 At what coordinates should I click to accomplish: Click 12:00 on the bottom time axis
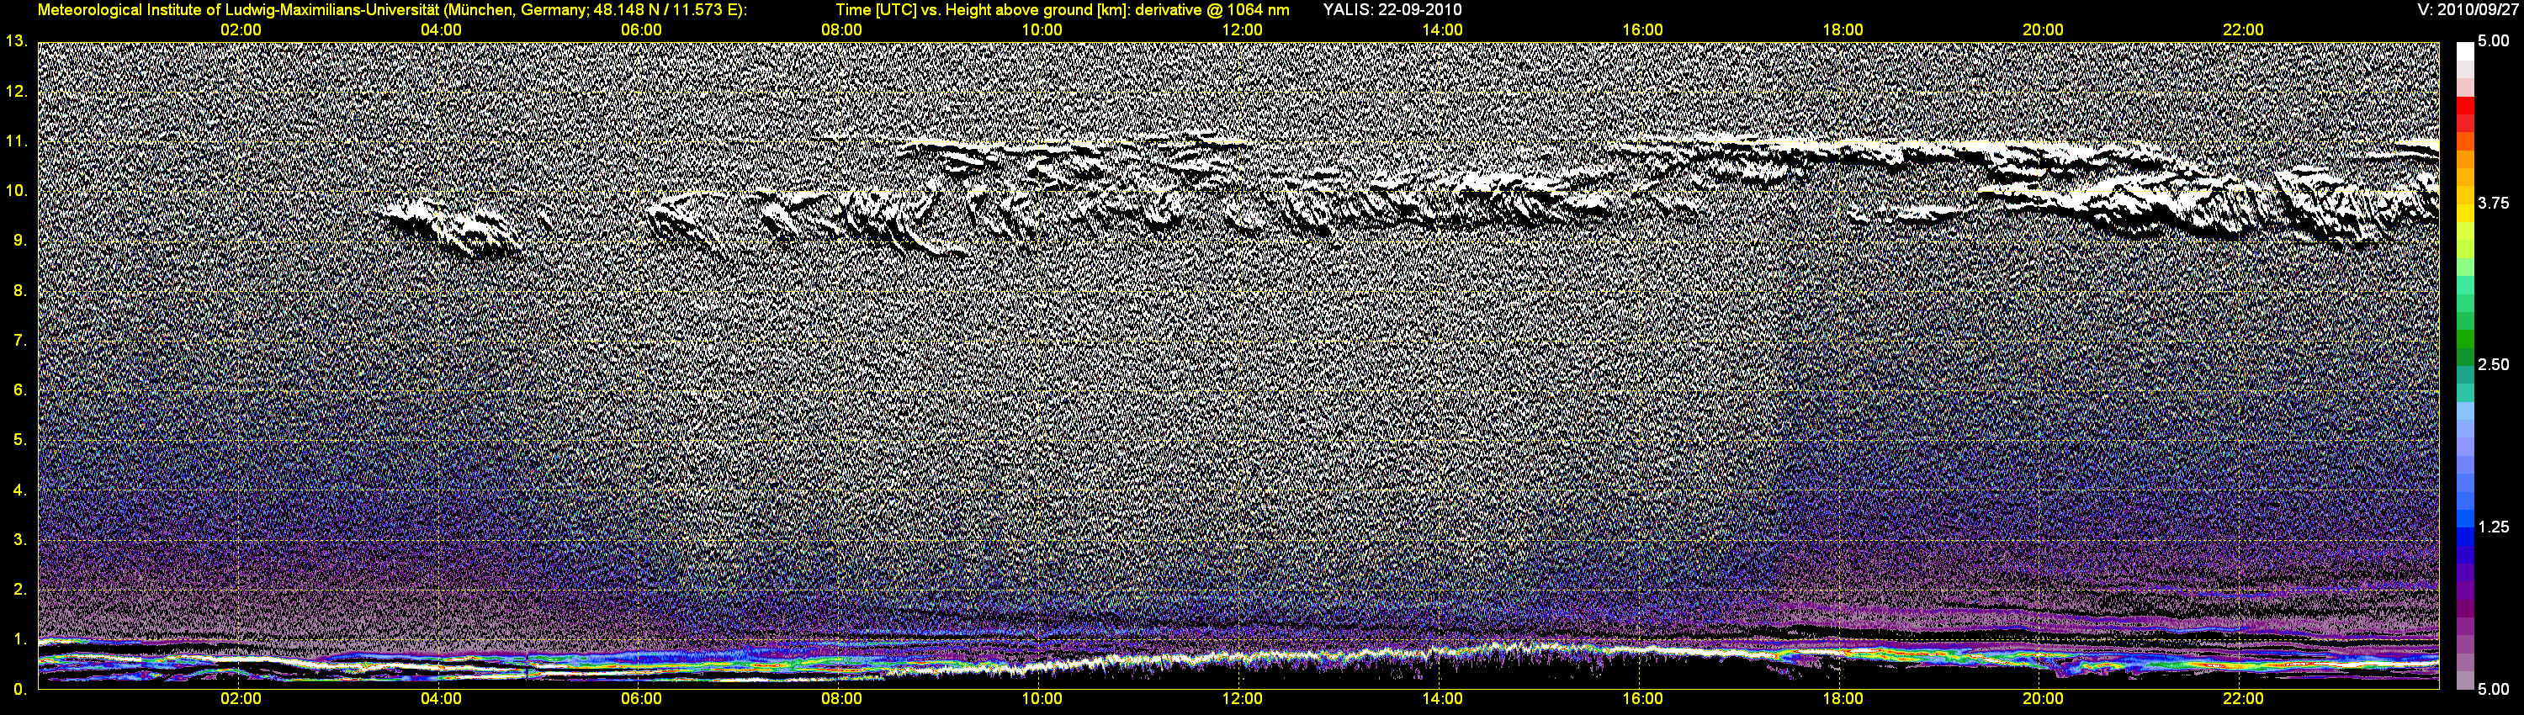1243,699
